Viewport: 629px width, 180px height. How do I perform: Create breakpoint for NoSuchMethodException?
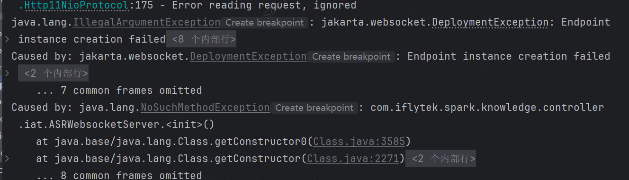click(x=314, y=108)
